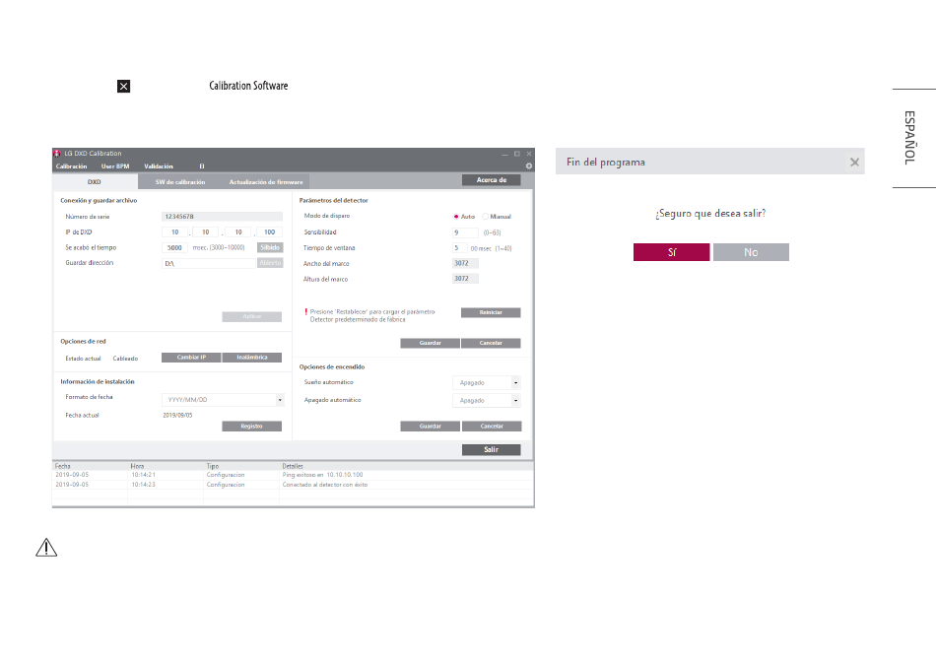Click the Reiniciar button
The height and width of the screenshot is (660, 936).
[491, 312]
